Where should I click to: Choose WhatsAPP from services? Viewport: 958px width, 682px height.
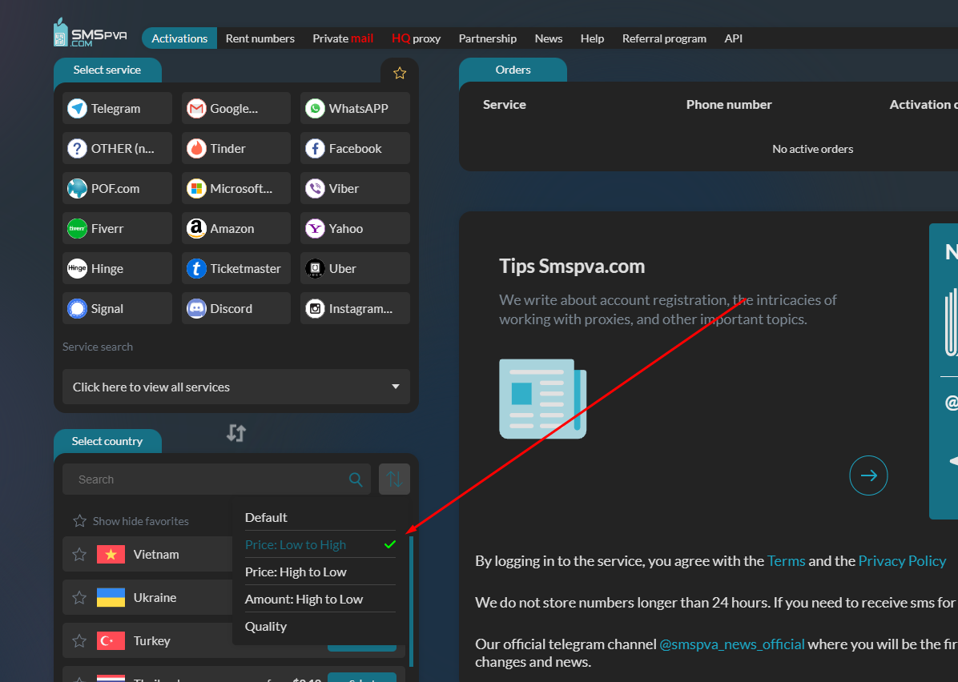pyautogui.click(x=355, y=108)
